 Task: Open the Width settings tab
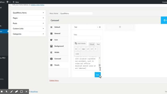(58, 52)
